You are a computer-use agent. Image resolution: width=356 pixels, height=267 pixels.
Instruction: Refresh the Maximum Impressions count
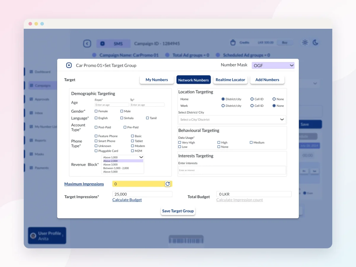[x=168, y=184]
